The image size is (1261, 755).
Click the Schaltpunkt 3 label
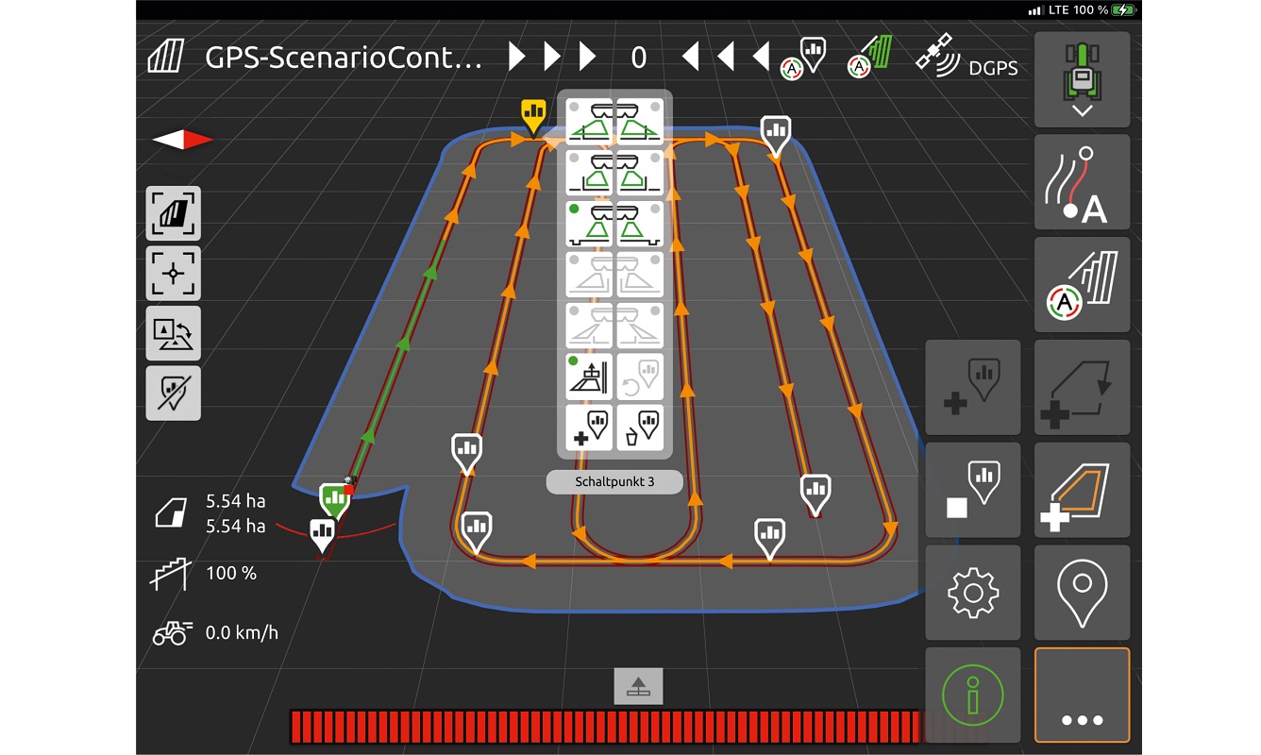(614, 481)
